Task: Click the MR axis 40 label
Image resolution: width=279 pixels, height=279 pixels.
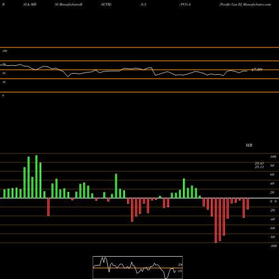Action: click(272, 184)
